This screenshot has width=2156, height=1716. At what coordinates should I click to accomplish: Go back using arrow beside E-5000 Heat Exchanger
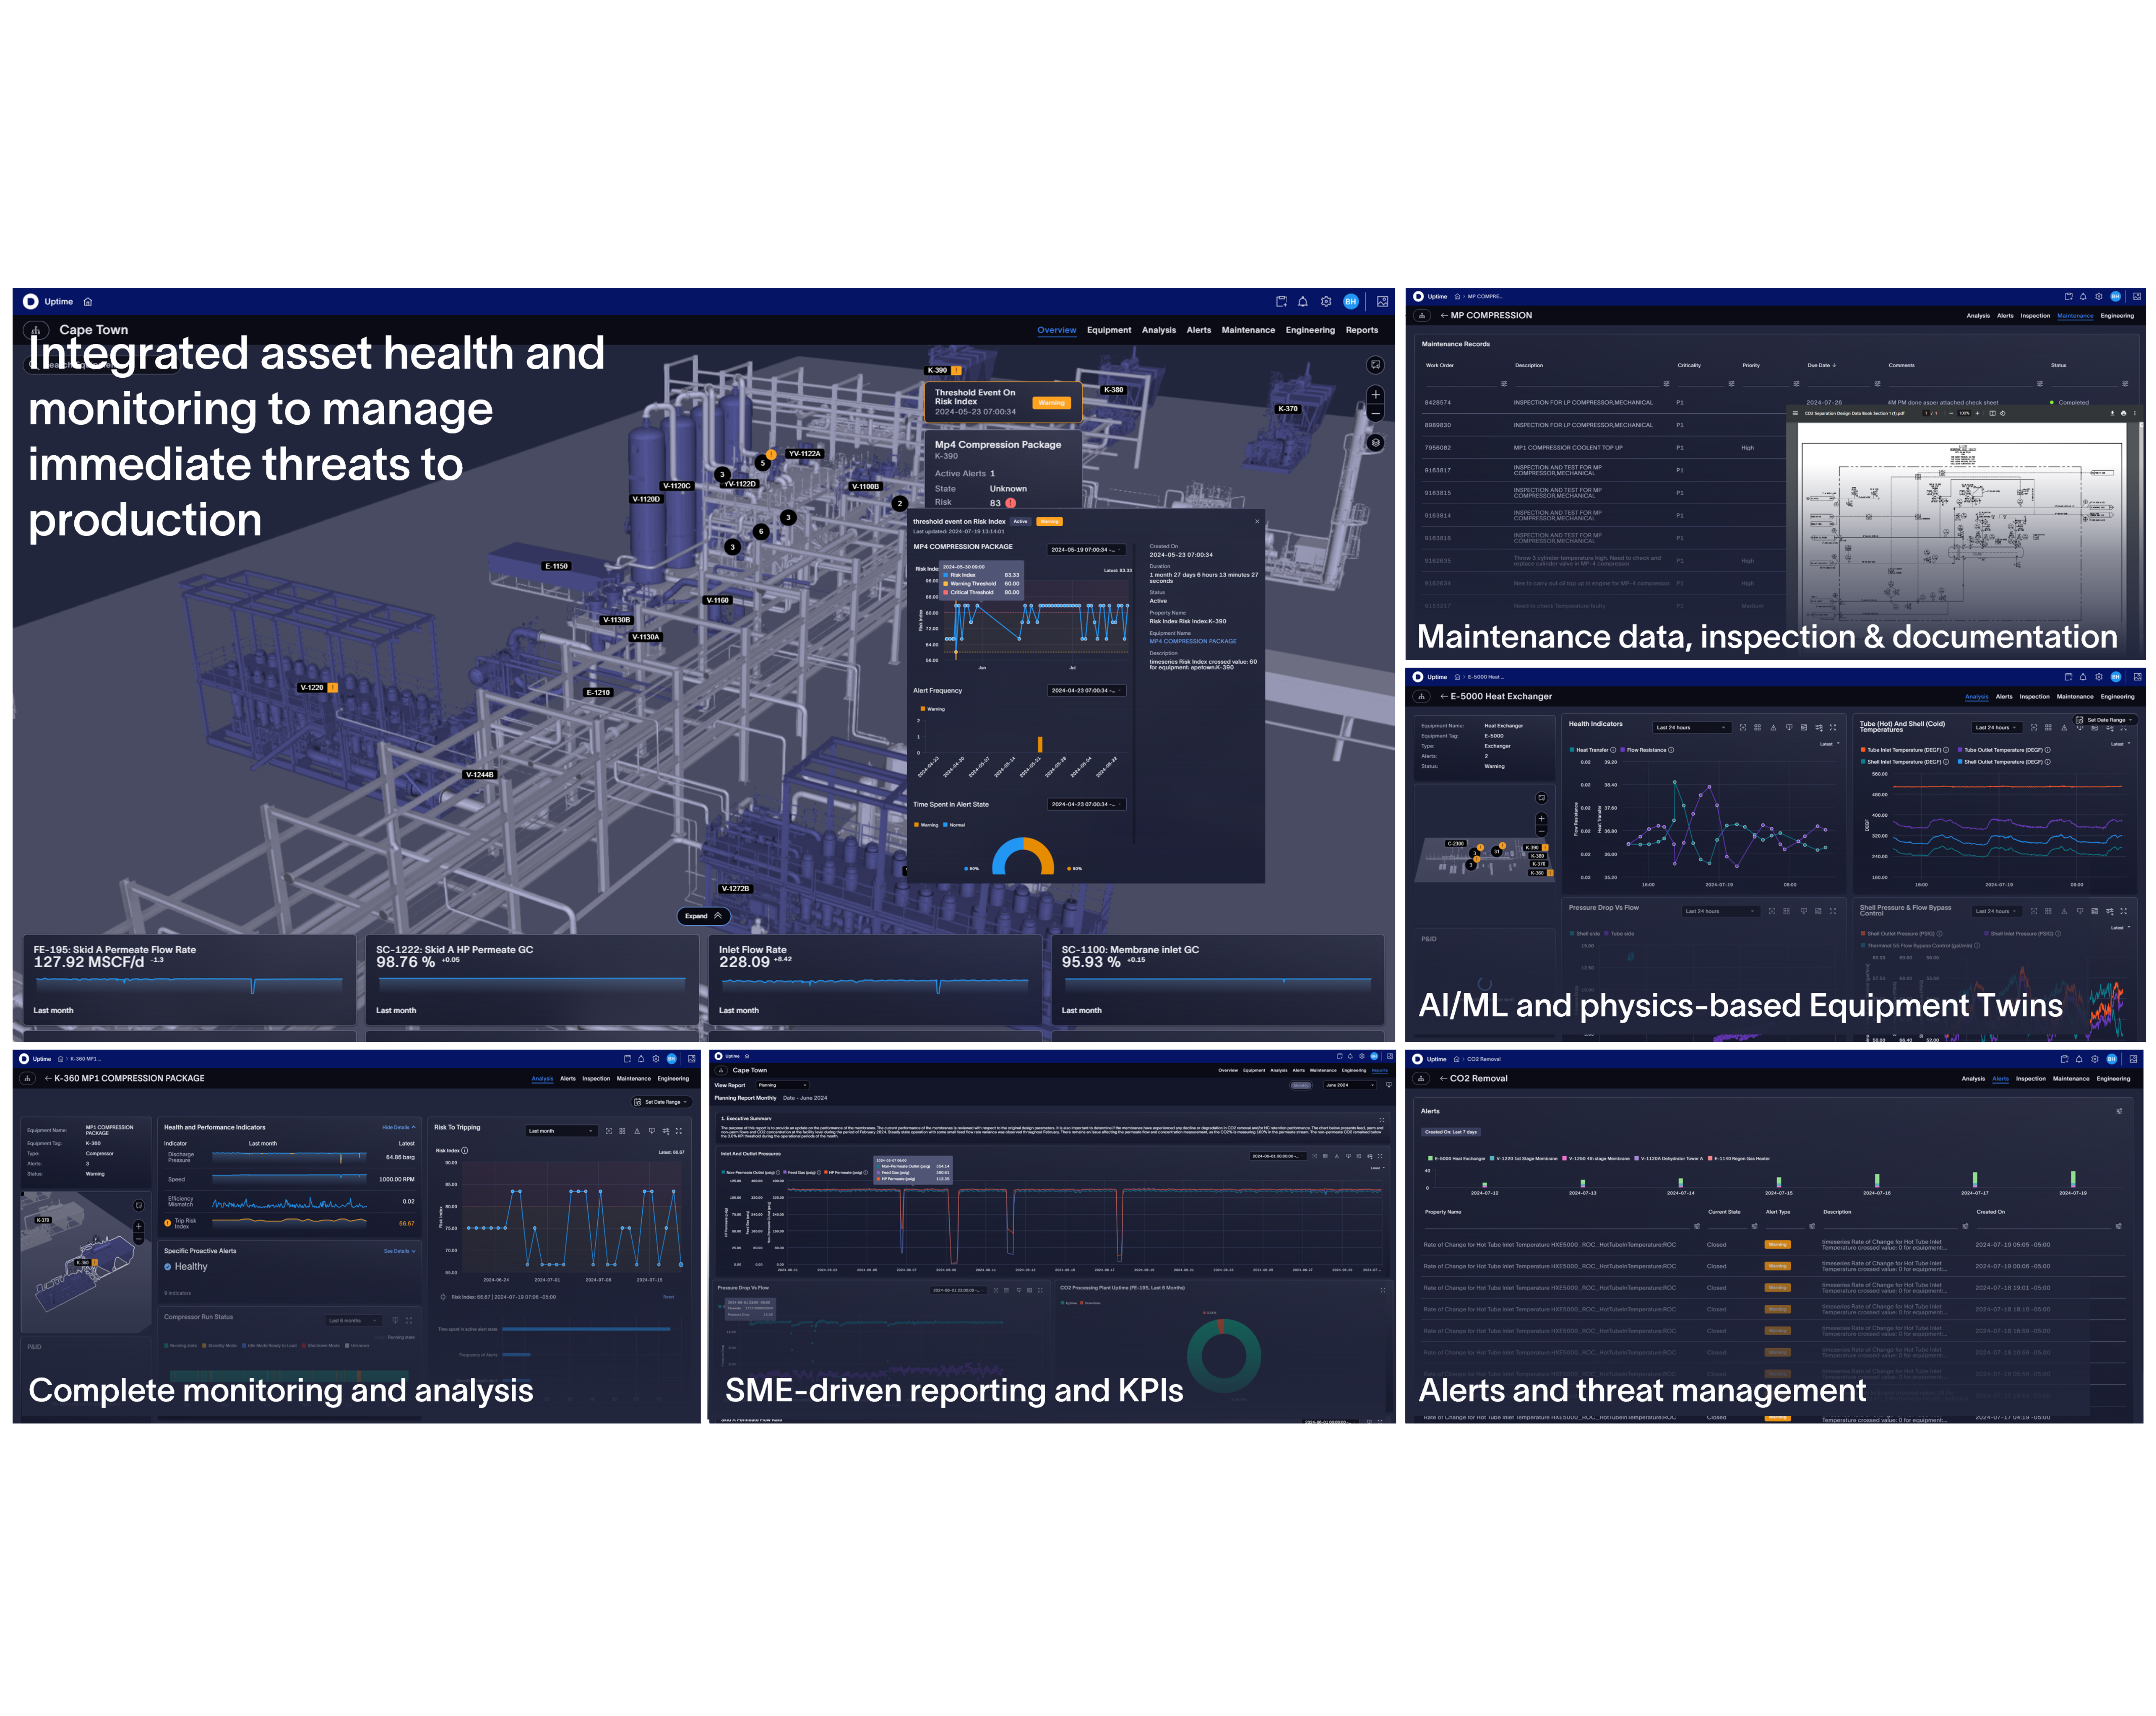pyautogui.click(x=1443, y=697)
